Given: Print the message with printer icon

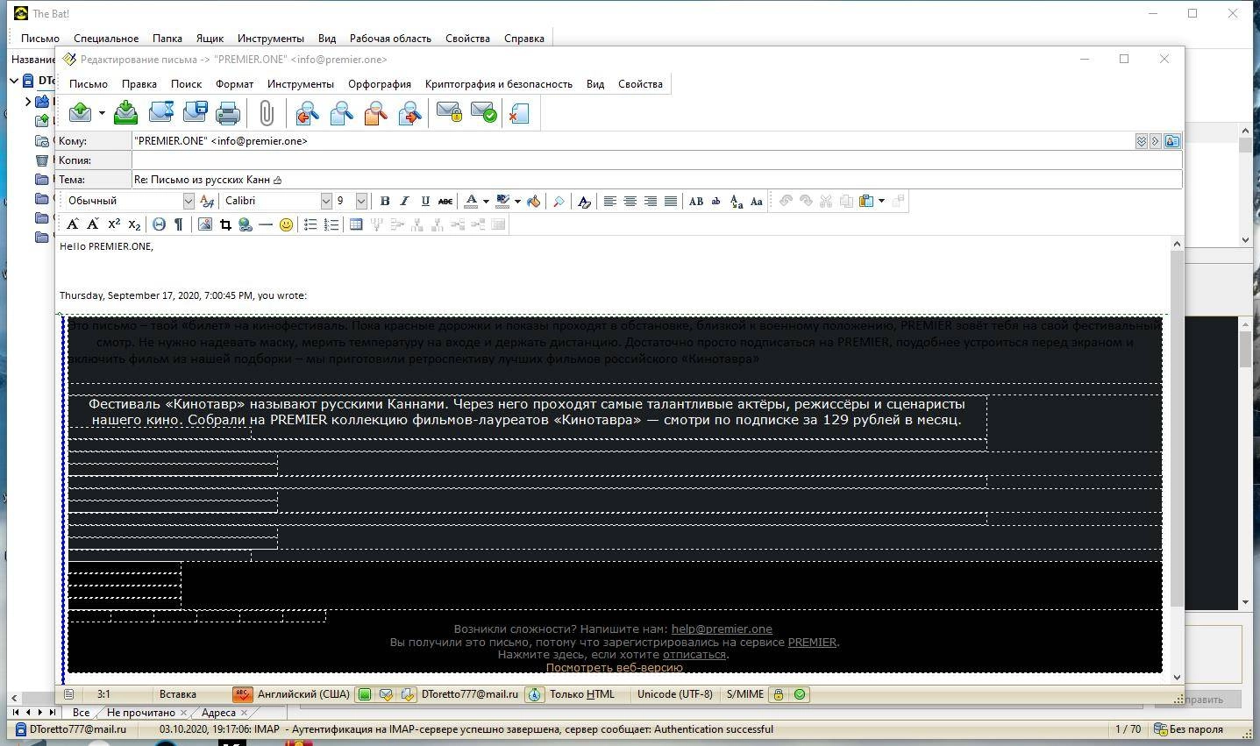Looking at the screenshot, I should click(228, 112).
